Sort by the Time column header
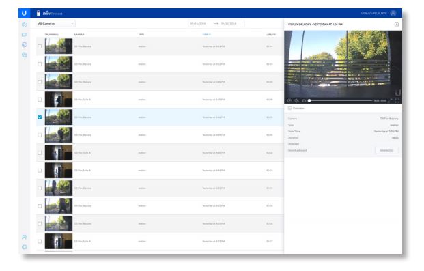424x271 pixels. (206, 35)
